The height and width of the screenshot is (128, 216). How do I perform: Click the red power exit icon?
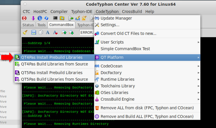coord(24,18)
